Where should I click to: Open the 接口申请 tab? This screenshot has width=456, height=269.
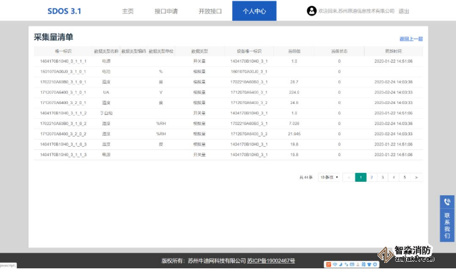(166, 11)
